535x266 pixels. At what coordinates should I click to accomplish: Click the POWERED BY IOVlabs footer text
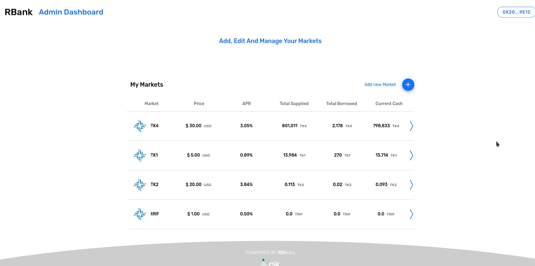tap(270, 253)
